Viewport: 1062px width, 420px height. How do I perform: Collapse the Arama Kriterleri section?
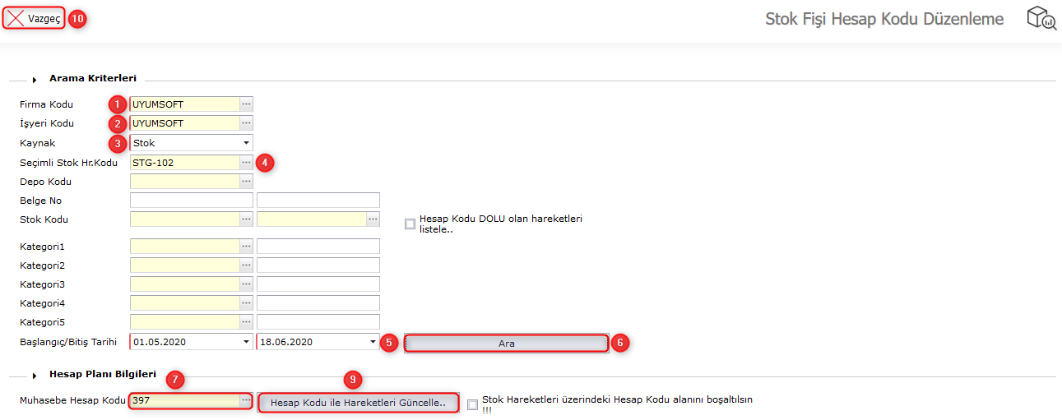pyautogui.click(x=35, y=80)
